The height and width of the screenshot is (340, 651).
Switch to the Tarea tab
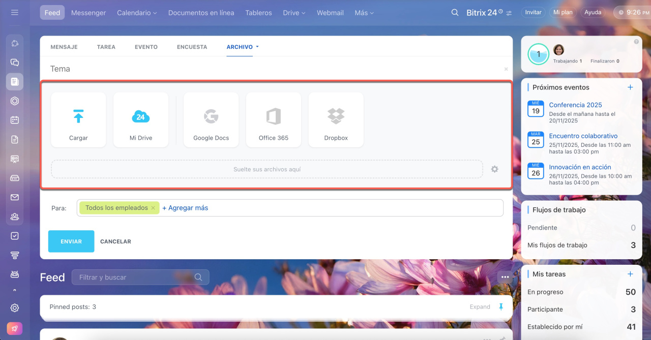click(106, 47)
